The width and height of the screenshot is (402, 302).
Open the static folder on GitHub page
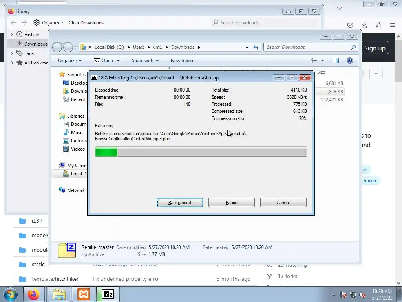pyautogui.click(x=38, y=264)
